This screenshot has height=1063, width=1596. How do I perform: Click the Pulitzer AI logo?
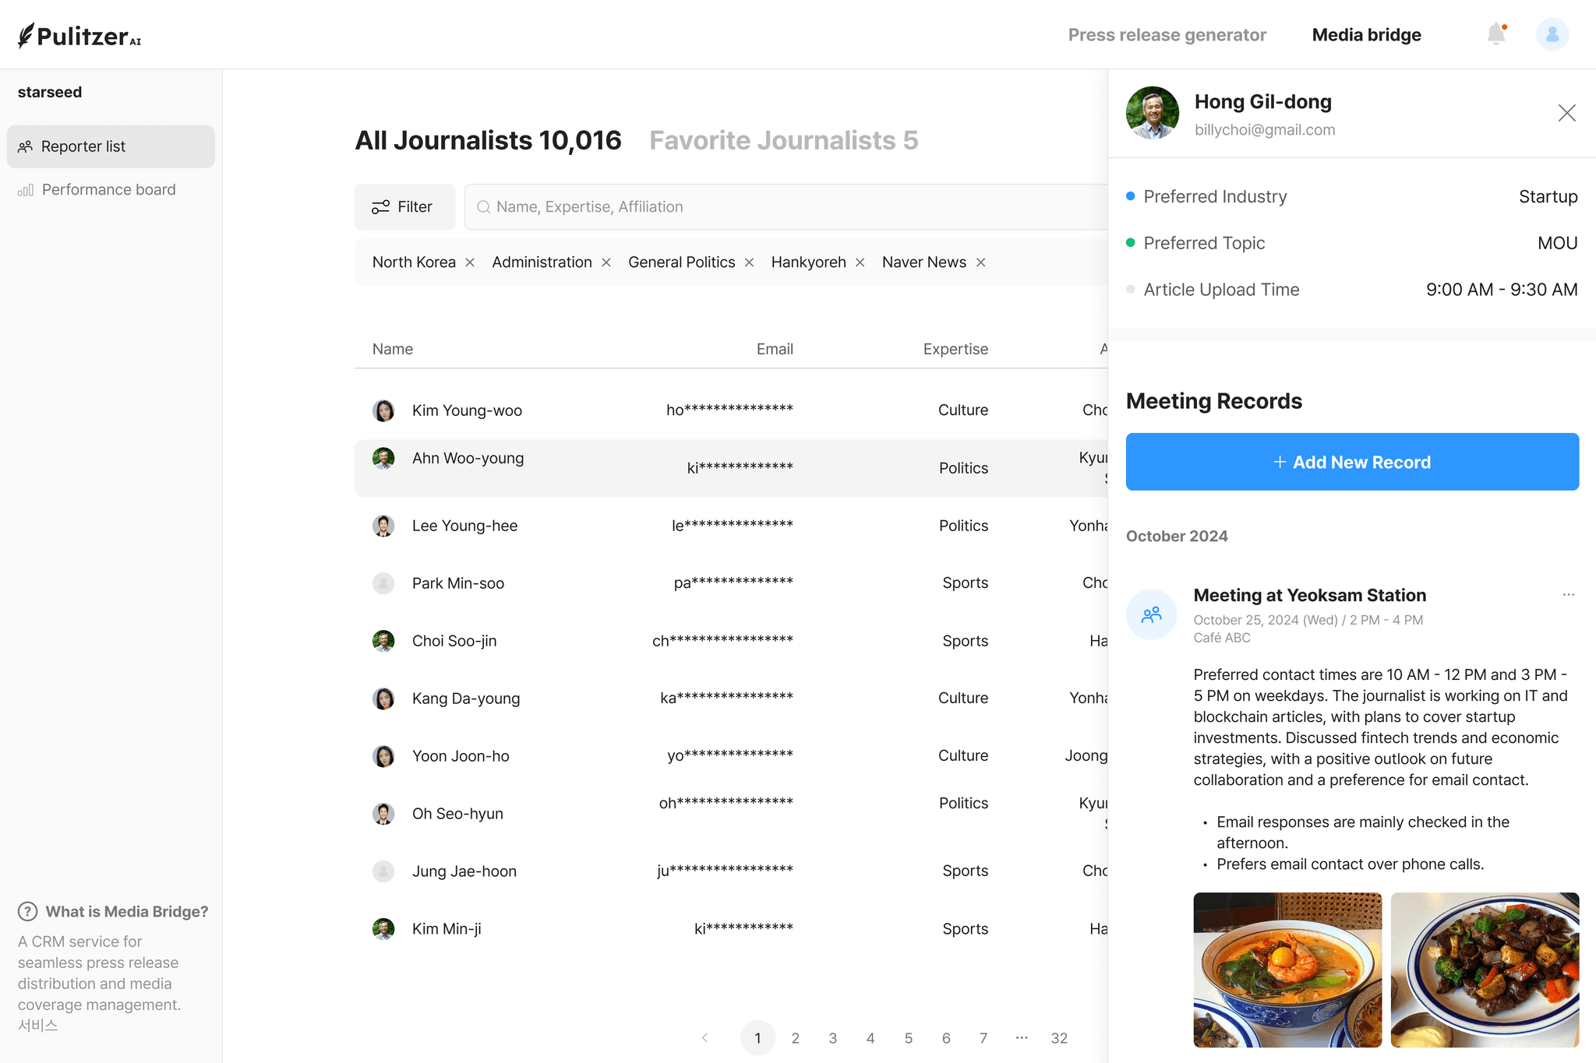coord(79,36)
